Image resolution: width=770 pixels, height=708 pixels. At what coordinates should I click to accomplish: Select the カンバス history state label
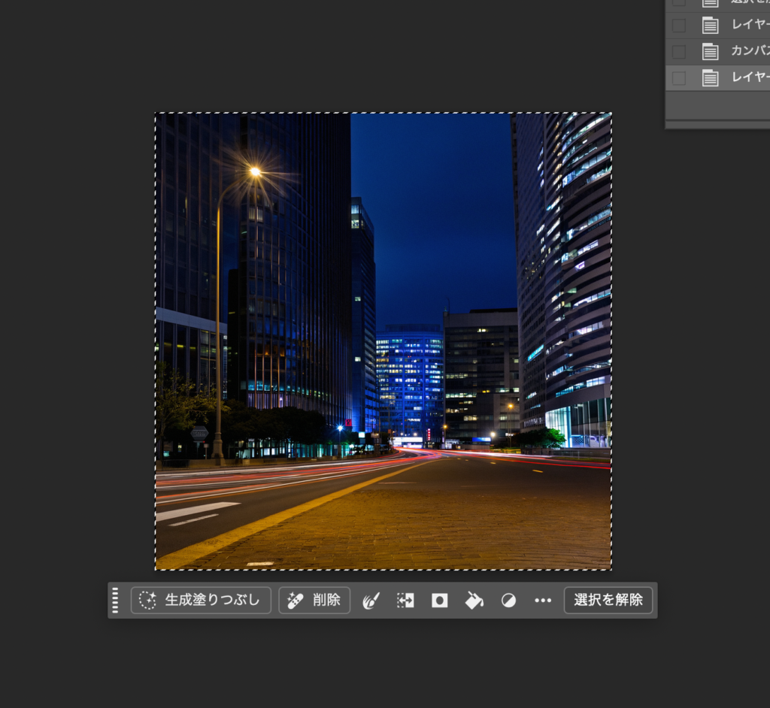750,52
